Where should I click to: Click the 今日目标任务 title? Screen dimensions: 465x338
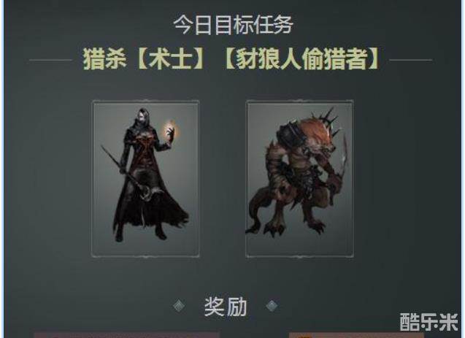tap(233, 25)
